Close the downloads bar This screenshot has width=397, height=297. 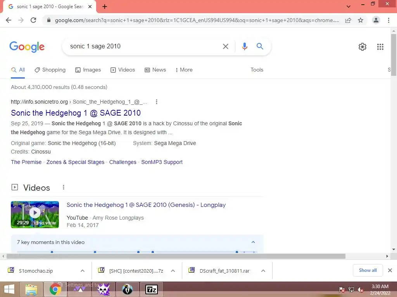click(x=390, y=270)
